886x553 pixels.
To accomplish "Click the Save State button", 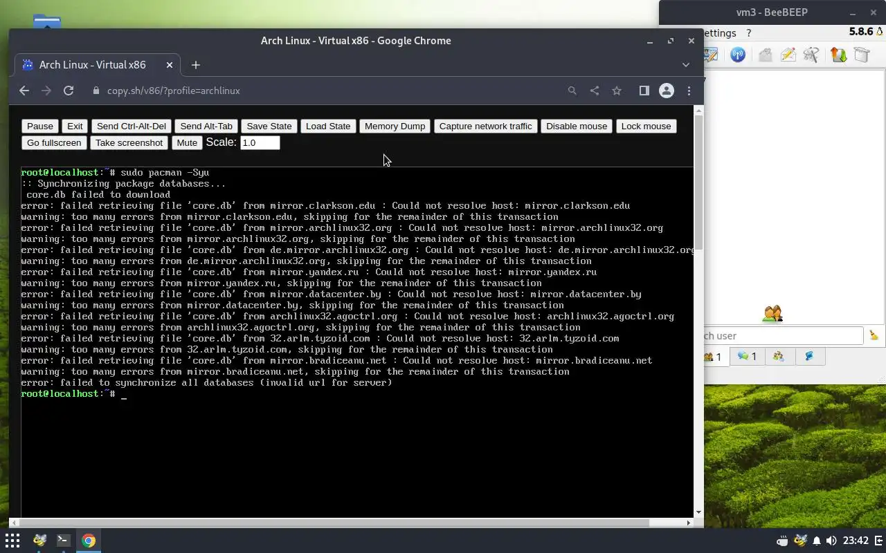I will point(269,126).
